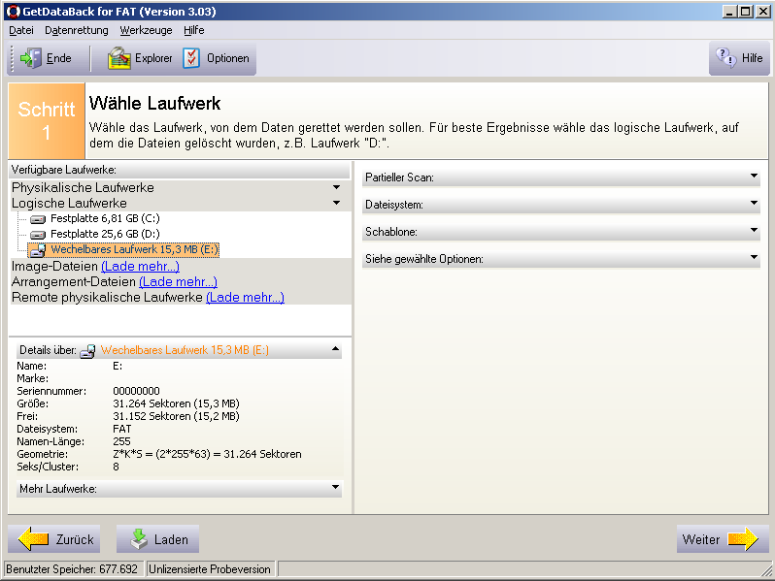Collapse the Details über panel
This screenshot has width=775, height=581.
[336, 349]
